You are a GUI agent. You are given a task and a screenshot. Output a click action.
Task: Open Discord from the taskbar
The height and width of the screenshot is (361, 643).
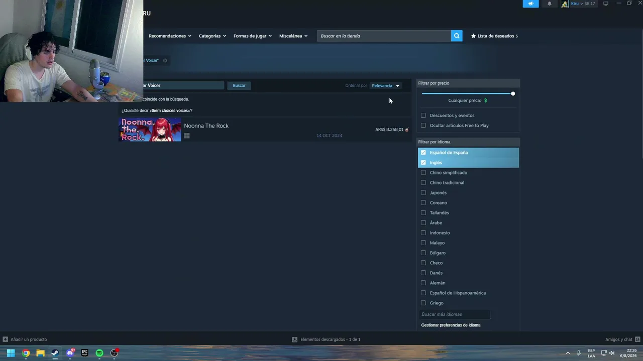70,353
